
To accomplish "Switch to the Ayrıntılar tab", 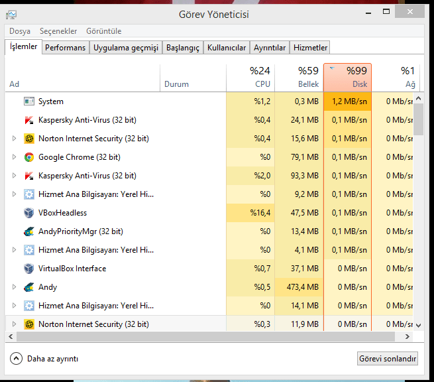I will 270,48.
